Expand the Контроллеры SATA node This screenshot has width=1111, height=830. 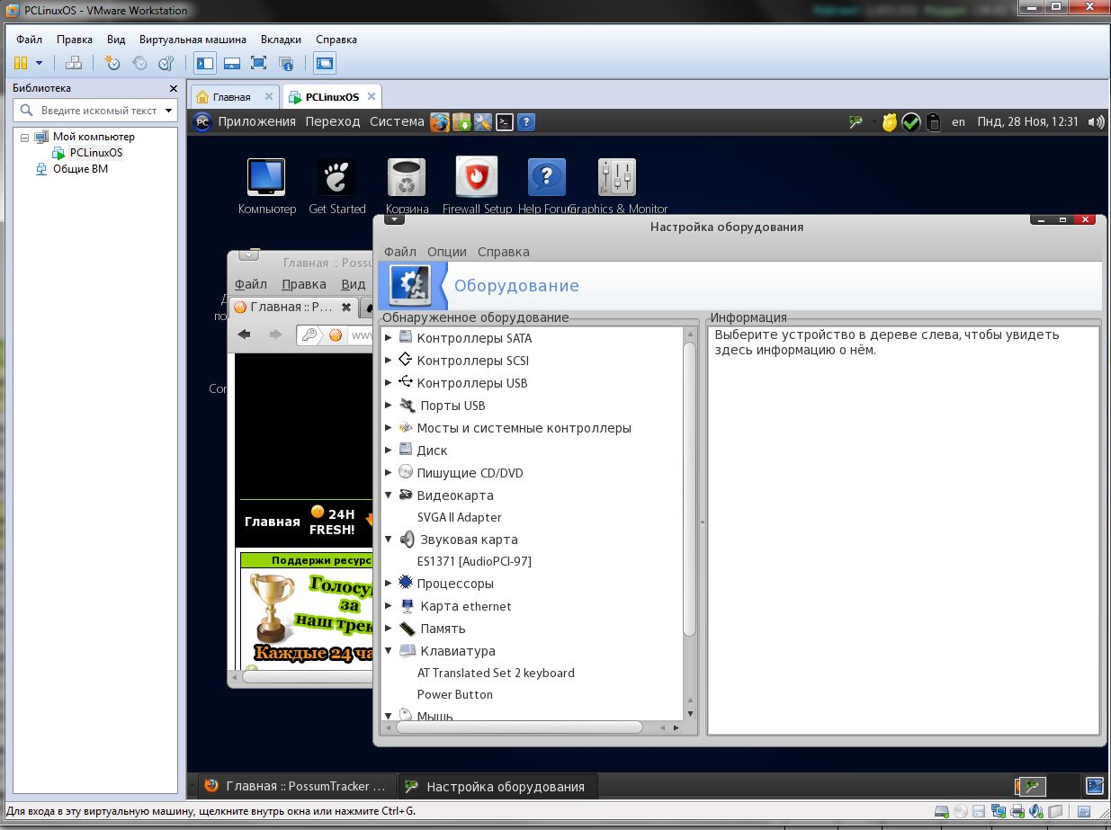[x=389, y=338]
